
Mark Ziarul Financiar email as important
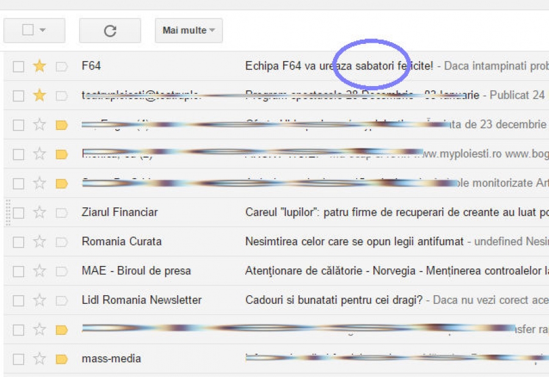pos(62,213)
